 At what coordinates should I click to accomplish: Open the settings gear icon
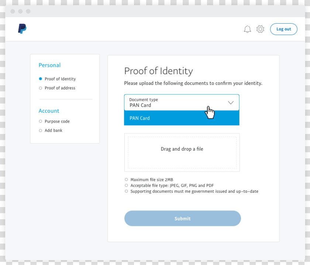(260, 29)
